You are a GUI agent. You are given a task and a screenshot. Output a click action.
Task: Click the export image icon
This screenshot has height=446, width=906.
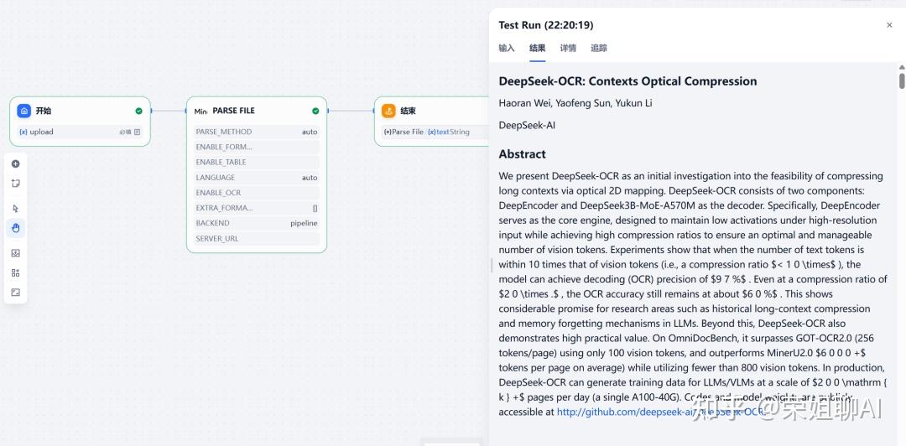click(16, 253)
